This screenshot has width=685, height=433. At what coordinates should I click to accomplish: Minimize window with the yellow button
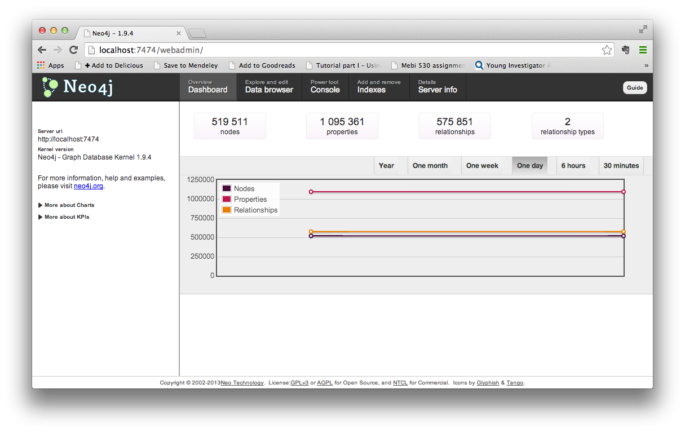(x=54, y=30)
